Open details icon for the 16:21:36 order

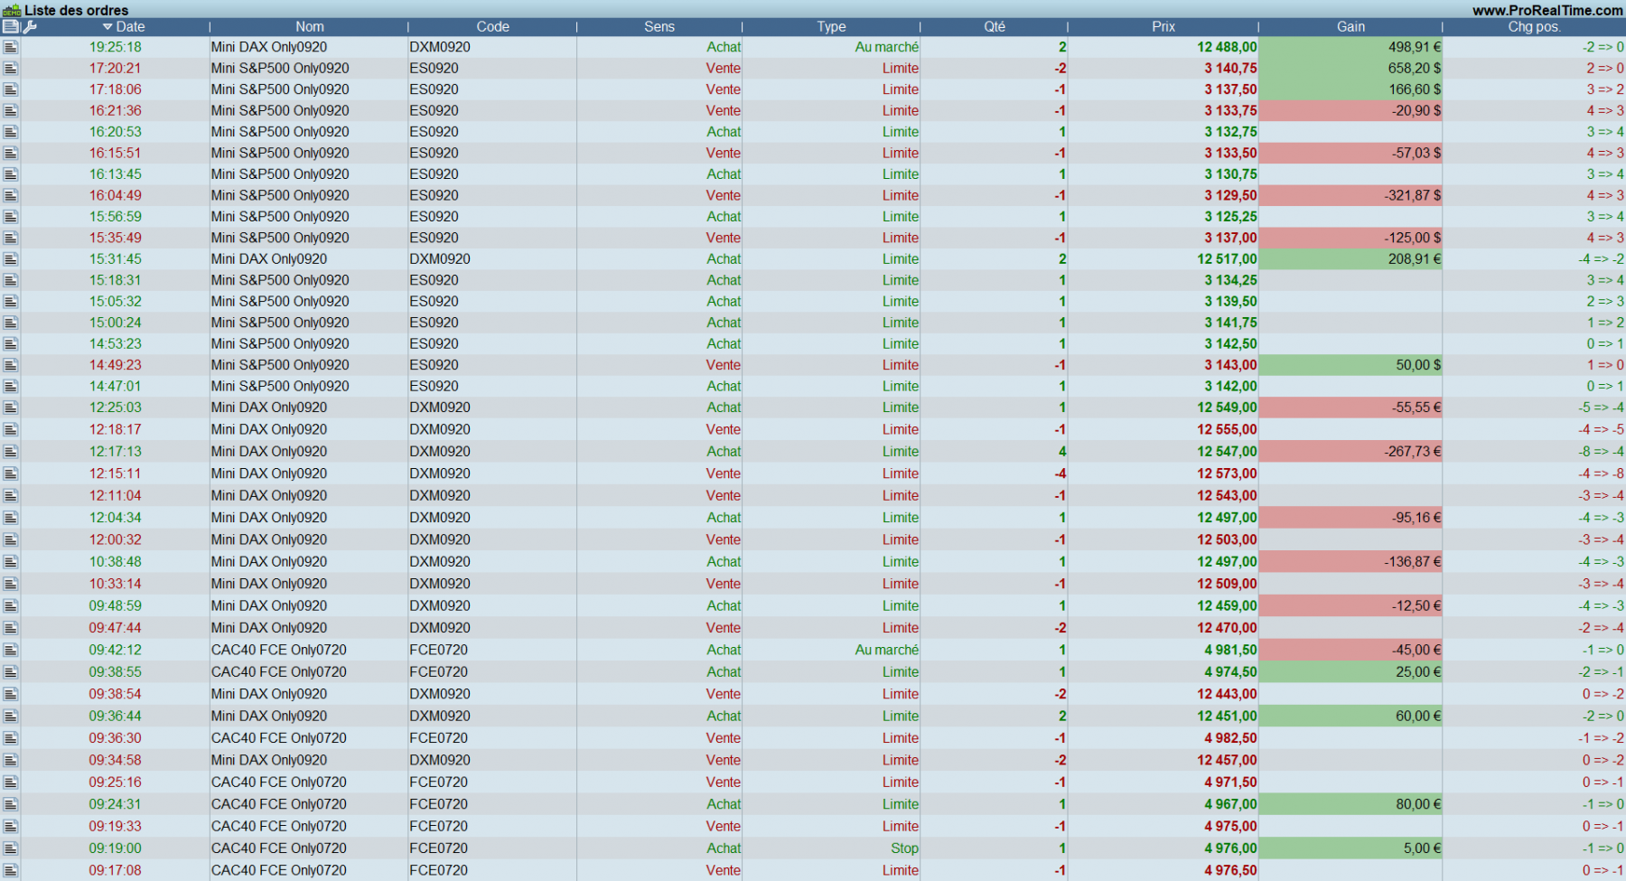click(x=11, y=110)
